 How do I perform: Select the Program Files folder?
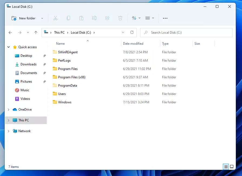[68, 69]
